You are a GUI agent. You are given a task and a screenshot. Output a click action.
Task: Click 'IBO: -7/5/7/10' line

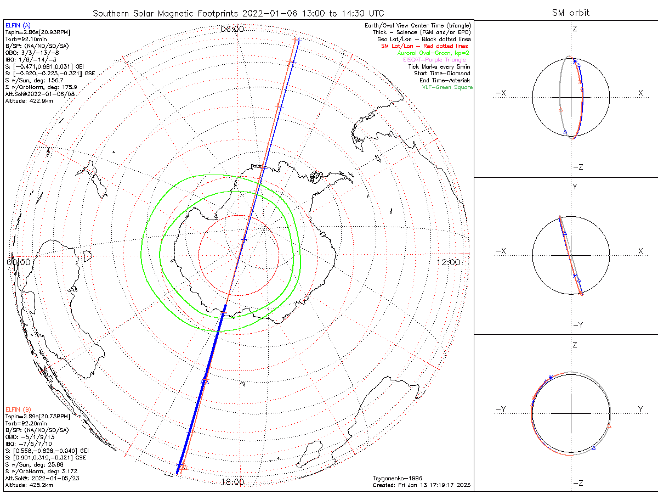click(27, 444)
